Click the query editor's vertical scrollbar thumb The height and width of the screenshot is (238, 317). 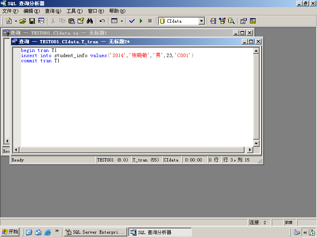click(x=256, y=96)
